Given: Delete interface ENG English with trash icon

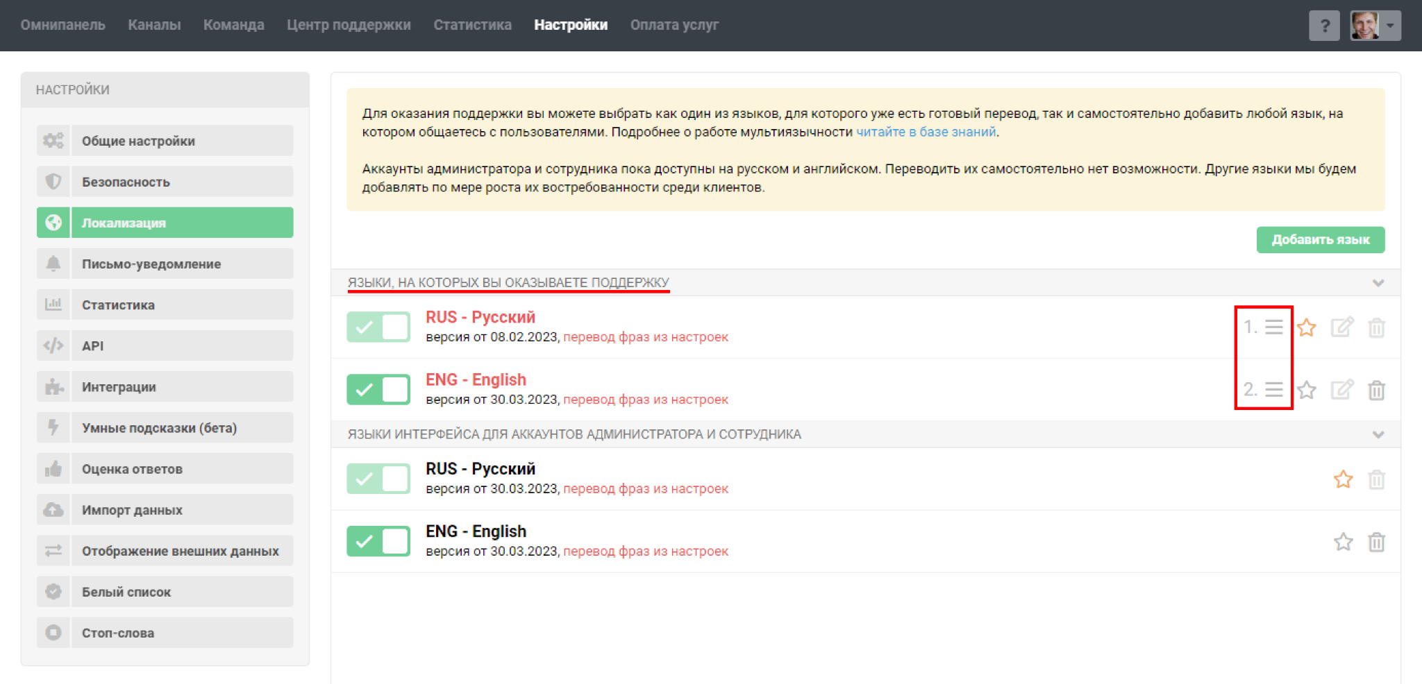Looking at the screenshot, I should coord(1376,542).
